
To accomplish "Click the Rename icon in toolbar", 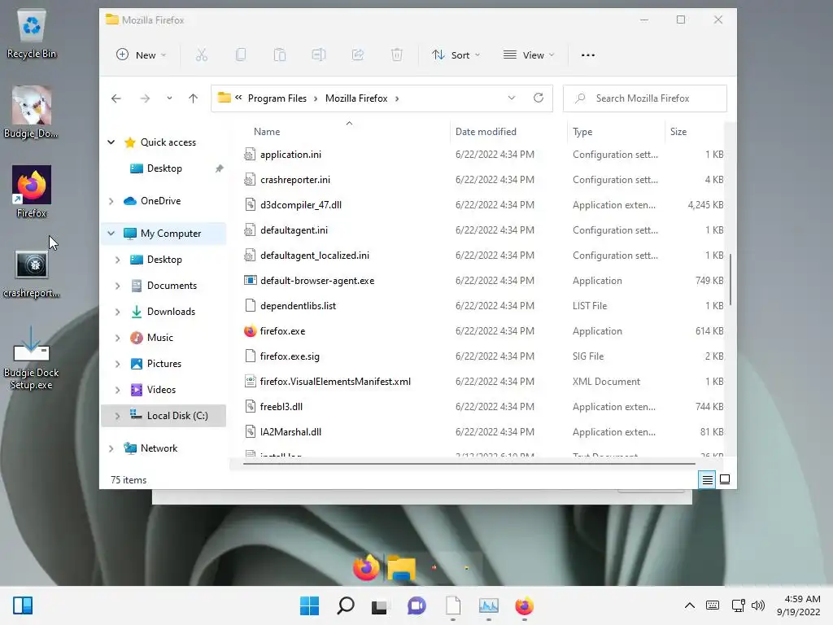I will pos(319,55).
